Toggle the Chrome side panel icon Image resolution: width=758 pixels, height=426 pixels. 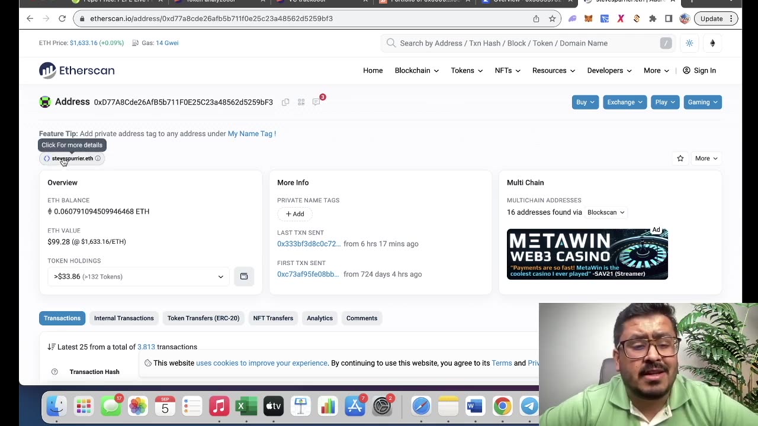[x=669, y=18]
